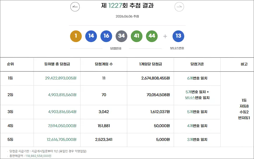Click the 5등 rank cell
254x159 pixels.
click(11, 139)
